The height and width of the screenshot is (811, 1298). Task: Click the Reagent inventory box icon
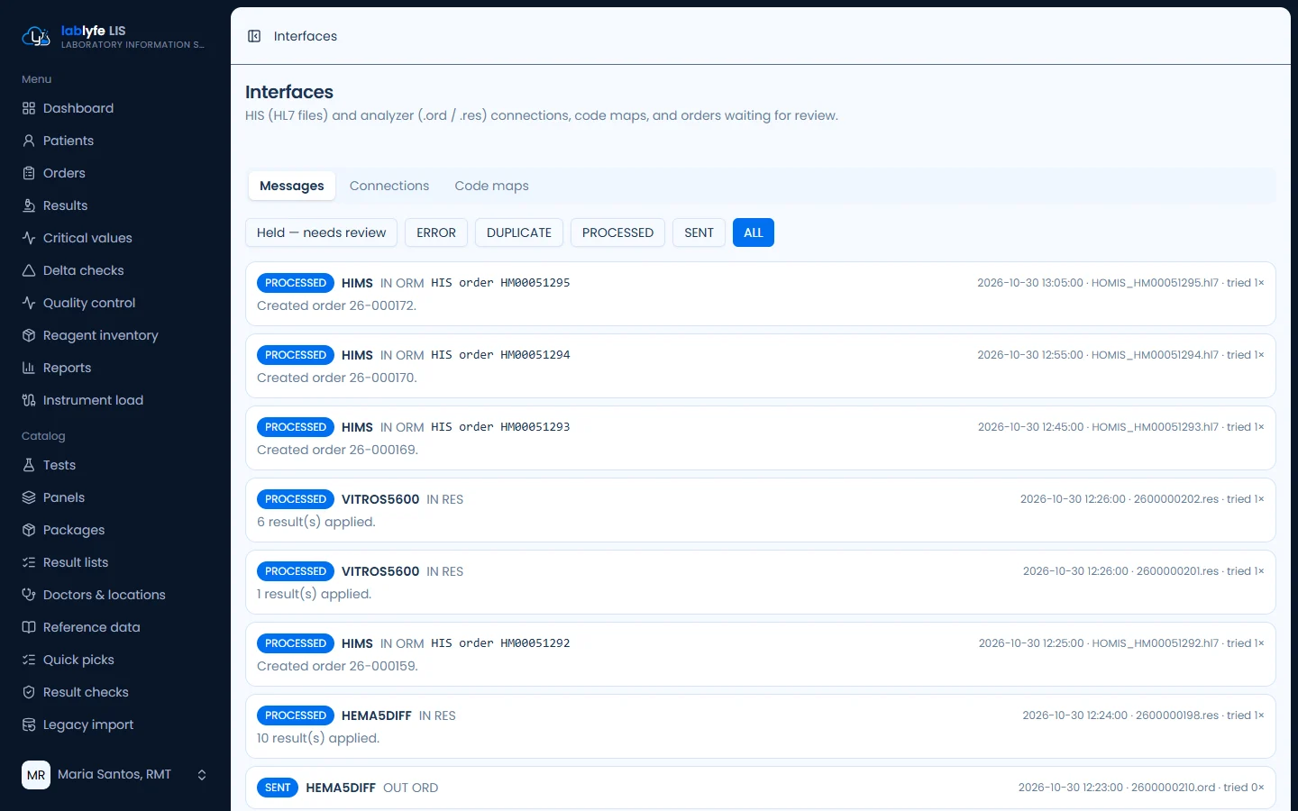(x=29, y=335)
